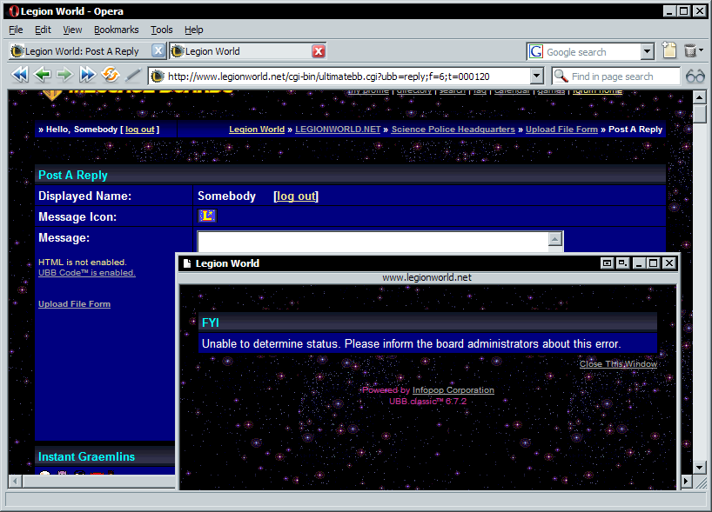Screen dimensions: 712x512
Task: Open the Help menu
Action: tap(194, 30)
